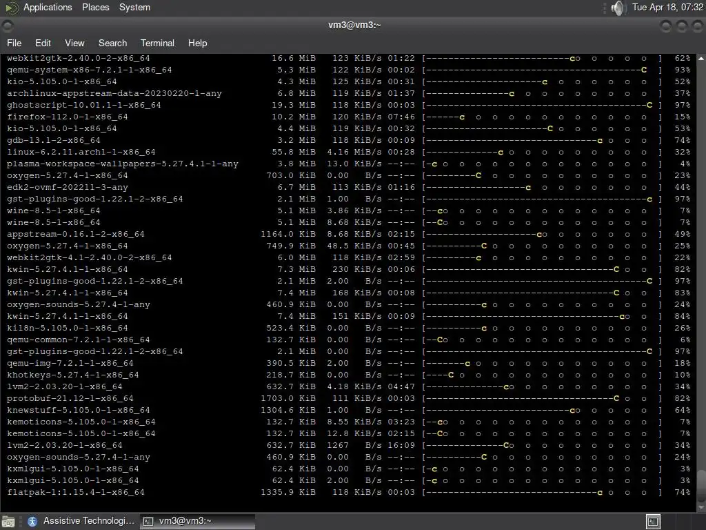Click the vm3@vm3:~ window title
Screen dimensions: 706x530
[354, 26]
